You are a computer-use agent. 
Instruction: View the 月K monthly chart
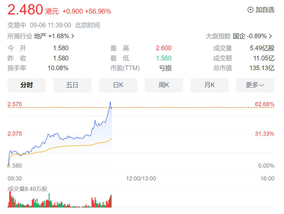(209, 85)
